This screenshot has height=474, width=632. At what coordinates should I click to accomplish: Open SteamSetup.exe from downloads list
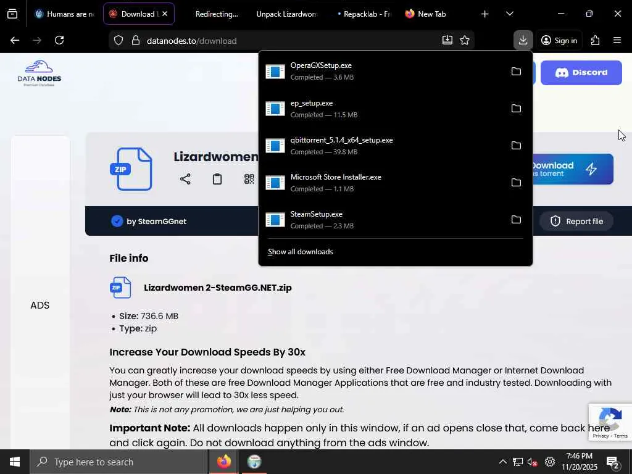pyautogui.click(x=383, y=220)
